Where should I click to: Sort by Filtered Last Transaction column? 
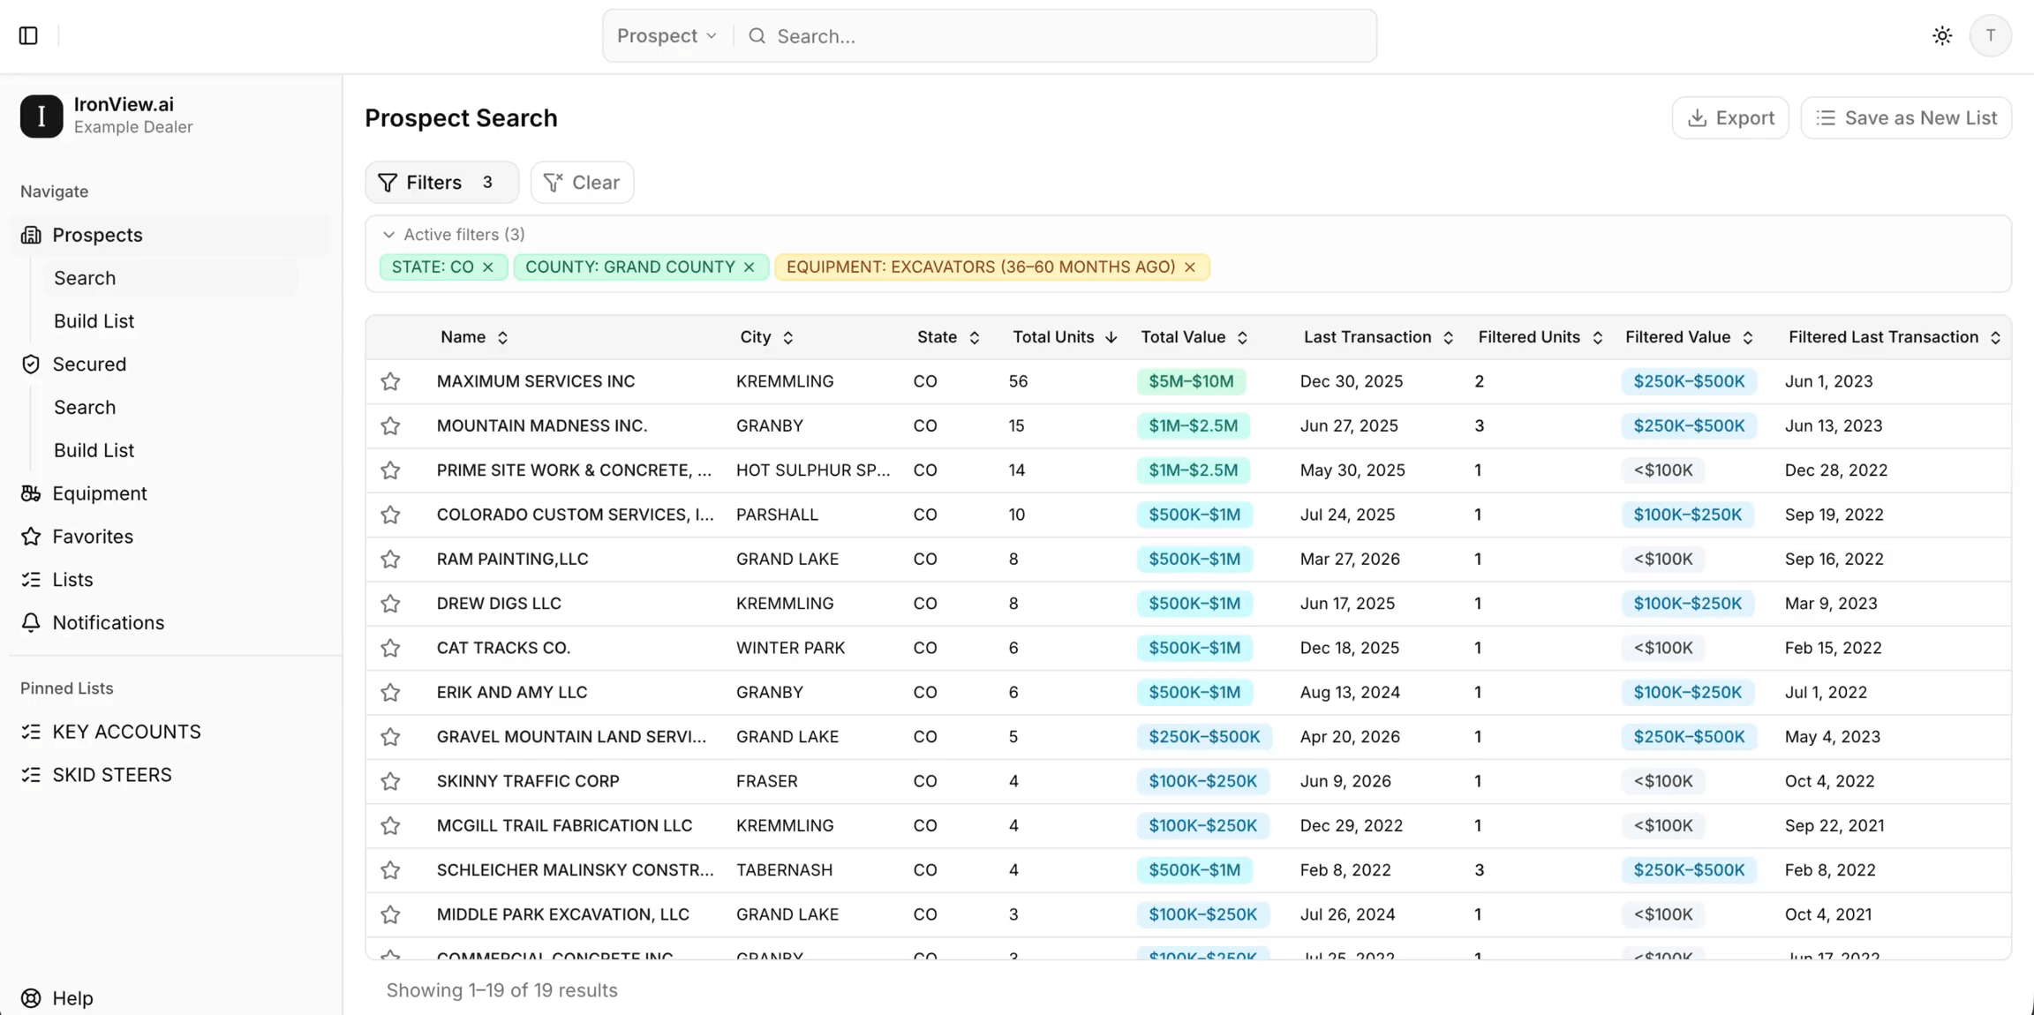pos(1895,337)
